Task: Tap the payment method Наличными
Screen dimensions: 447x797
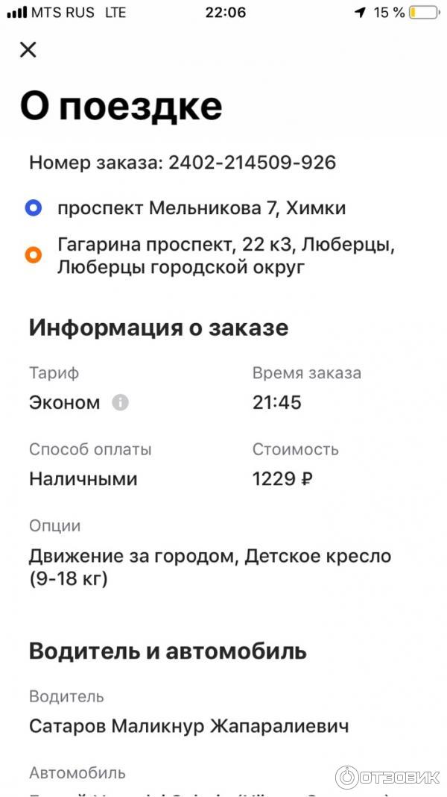Action: point(83,479)
